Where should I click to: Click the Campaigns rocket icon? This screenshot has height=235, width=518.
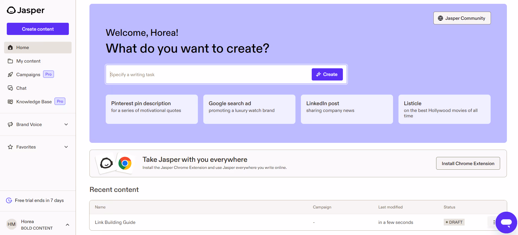[x=10, y=75]
